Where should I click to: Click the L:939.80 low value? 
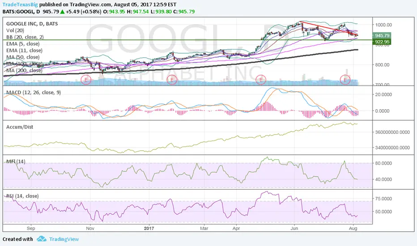[161, 12]
